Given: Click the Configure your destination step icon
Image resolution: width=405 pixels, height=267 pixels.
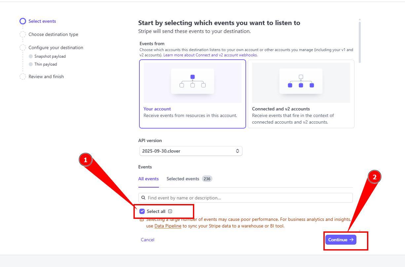Looking at the screenshot, I should tap(22, 48).
